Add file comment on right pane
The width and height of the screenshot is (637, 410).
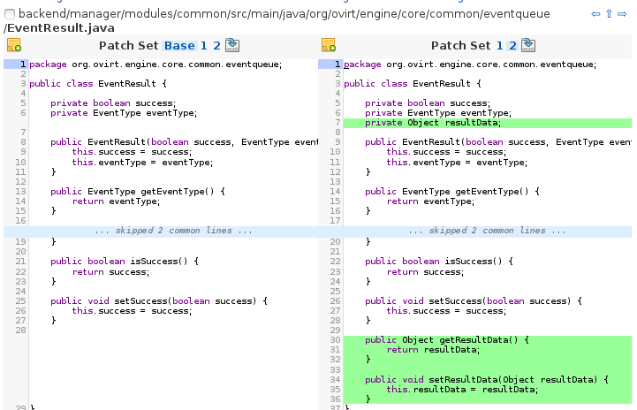coord(328,46)
